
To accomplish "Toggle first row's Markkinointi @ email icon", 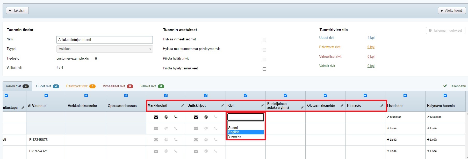I will coord(166,117).
